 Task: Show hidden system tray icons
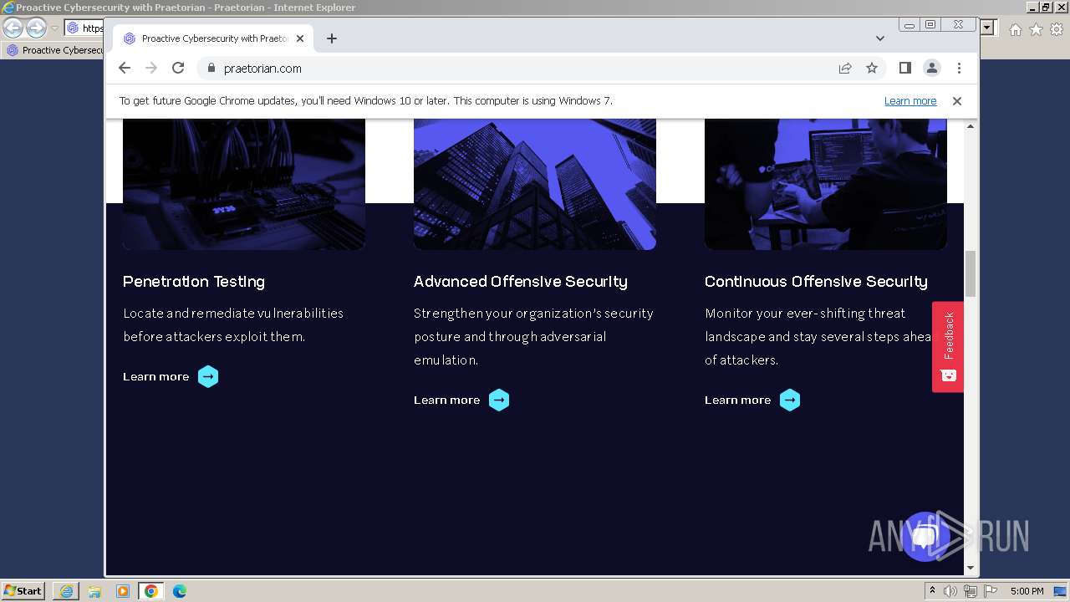point(933,591)
